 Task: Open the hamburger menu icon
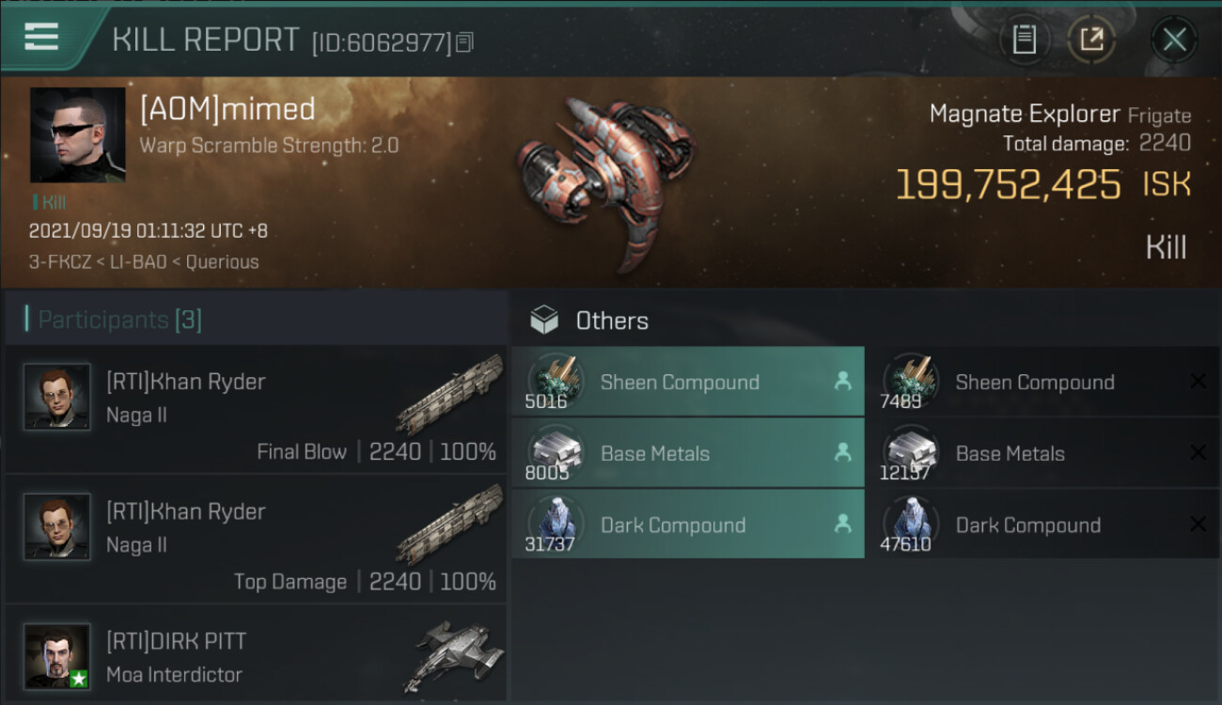click(42, 38)
